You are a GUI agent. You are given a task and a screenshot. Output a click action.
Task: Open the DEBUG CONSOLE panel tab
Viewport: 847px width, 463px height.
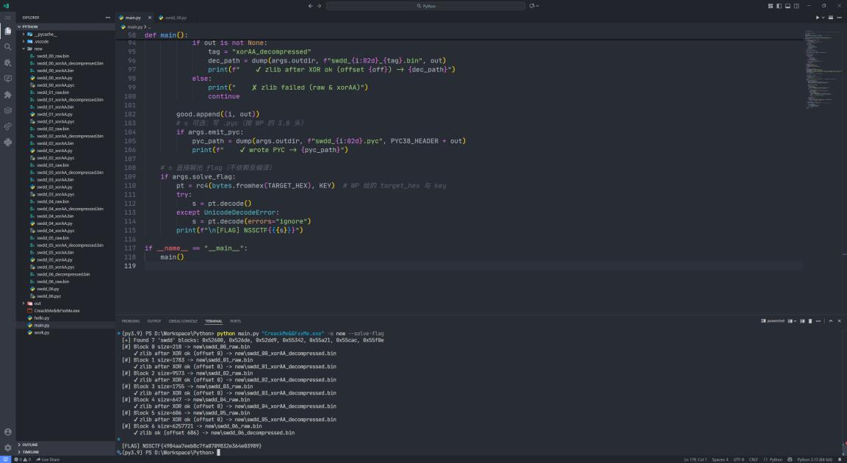click(183, 321)
